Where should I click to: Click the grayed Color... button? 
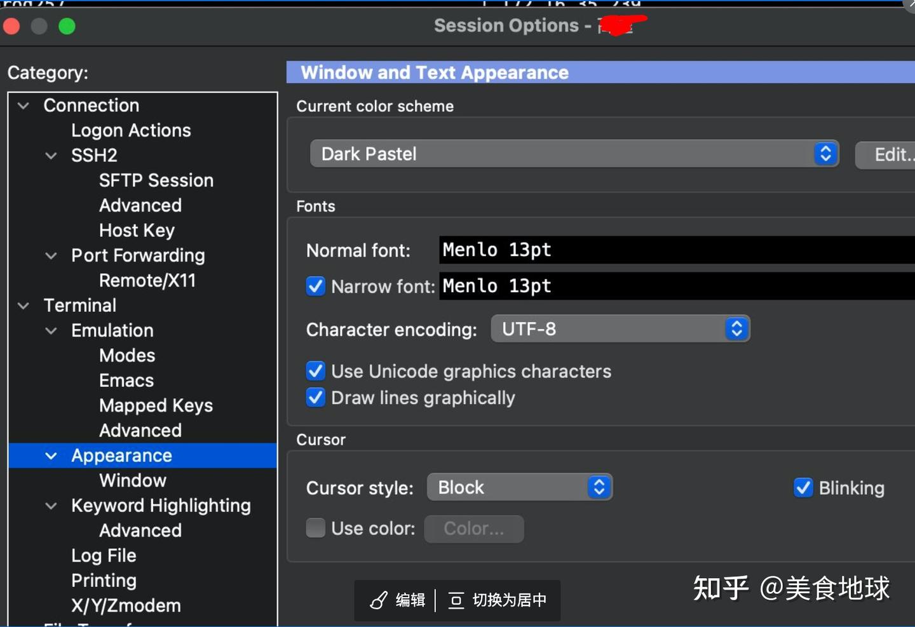(x=473, y=528)
